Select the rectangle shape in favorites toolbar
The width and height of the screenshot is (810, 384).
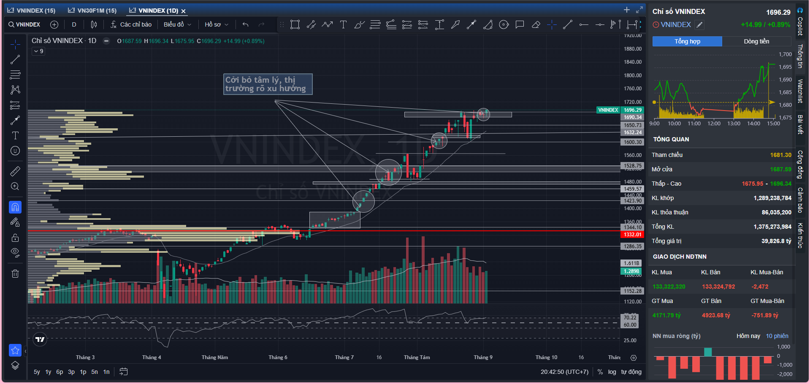(295, 24)
